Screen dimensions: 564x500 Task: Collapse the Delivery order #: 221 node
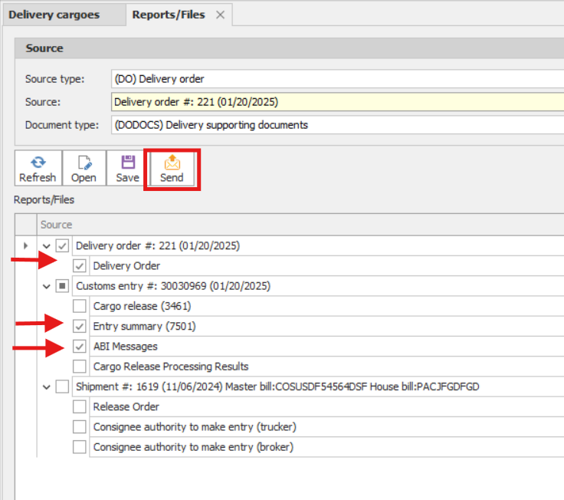click(47, 246)
